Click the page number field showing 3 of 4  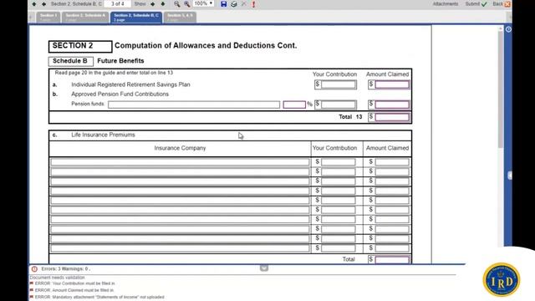117,3
